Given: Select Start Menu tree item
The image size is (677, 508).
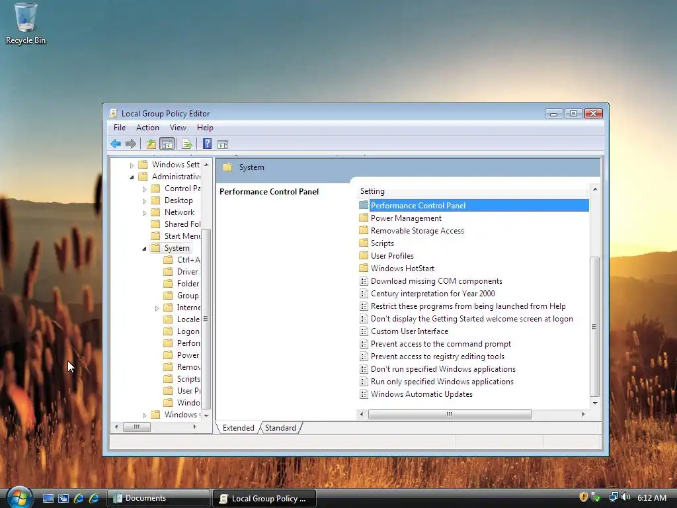Looking at the screenshot, I should [x=182, y=236].
